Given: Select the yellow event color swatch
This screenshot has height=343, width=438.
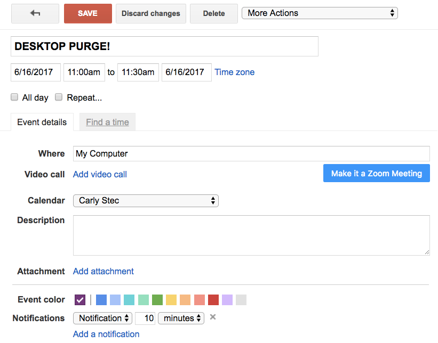Looking at the screenshot, I should click(x=171, y=300).
